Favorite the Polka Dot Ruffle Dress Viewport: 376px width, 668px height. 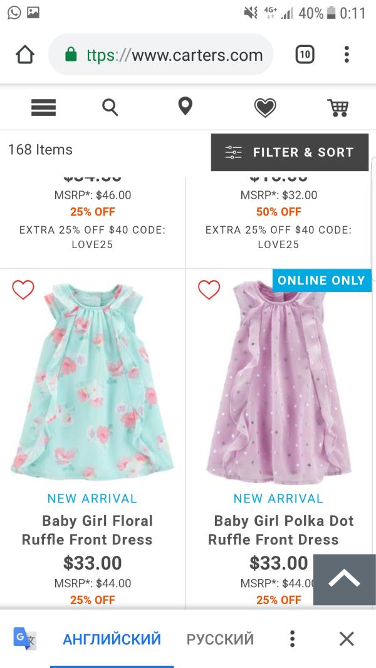pos(209,290)
